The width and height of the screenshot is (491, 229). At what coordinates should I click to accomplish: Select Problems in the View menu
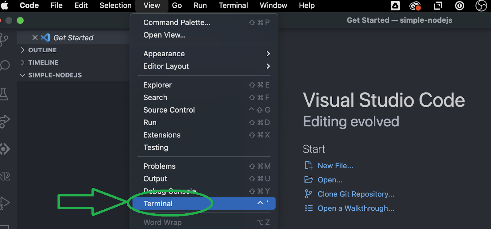[x=204, y=166]
